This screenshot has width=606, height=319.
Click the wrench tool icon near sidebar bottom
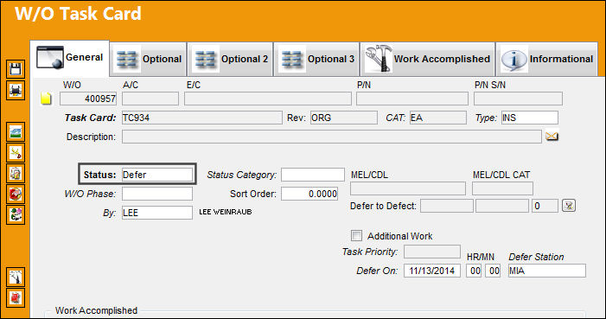16,277
